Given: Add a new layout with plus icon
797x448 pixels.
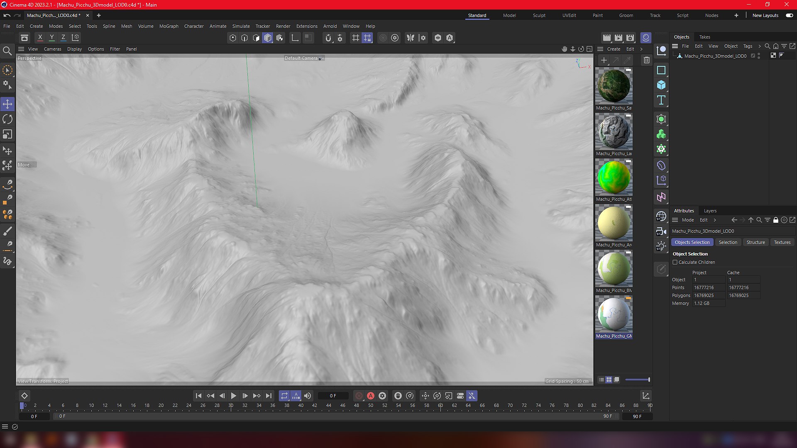Looking at the screenshot, I should (736, 15).
